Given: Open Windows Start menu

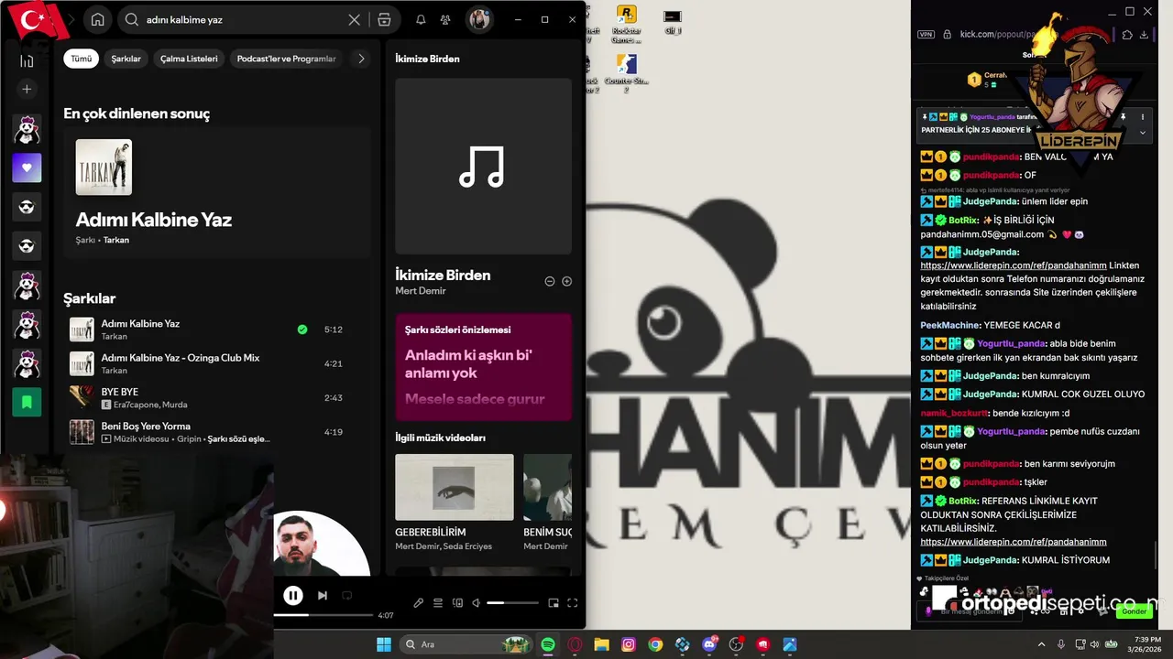Looking at the screenshot, I should coord(383,644).
